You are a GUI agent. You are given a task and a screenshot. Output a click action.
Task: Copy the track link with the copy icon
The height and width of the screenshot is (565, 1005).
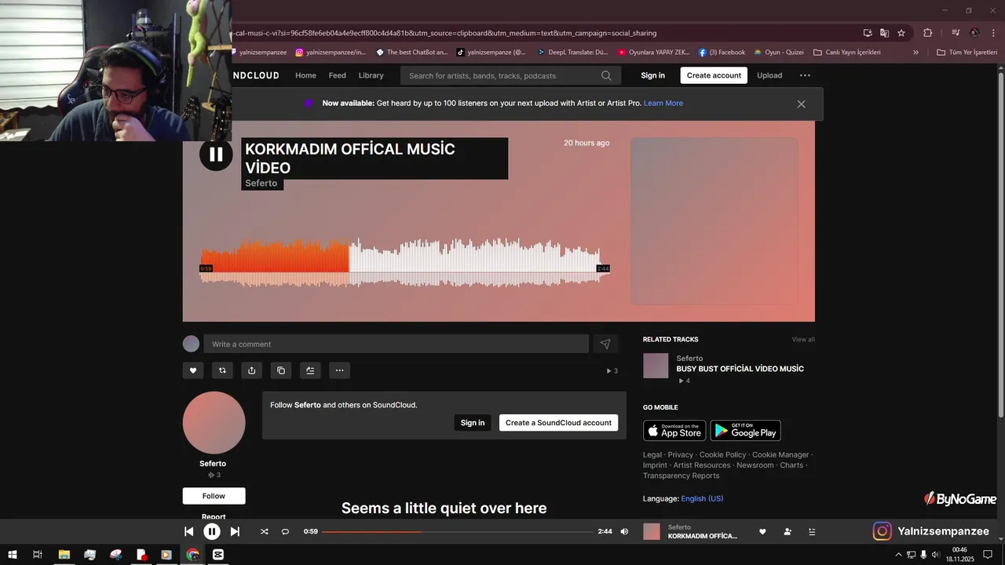(x=281, y=370)
